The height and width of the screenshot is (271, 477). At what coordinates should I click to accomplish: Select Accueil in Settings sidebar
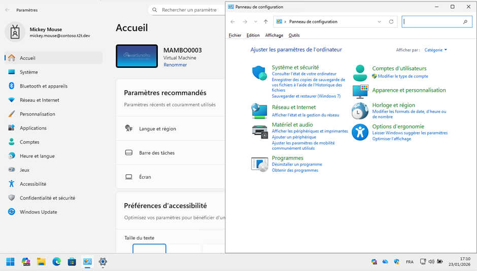click(x=54, y=58)
